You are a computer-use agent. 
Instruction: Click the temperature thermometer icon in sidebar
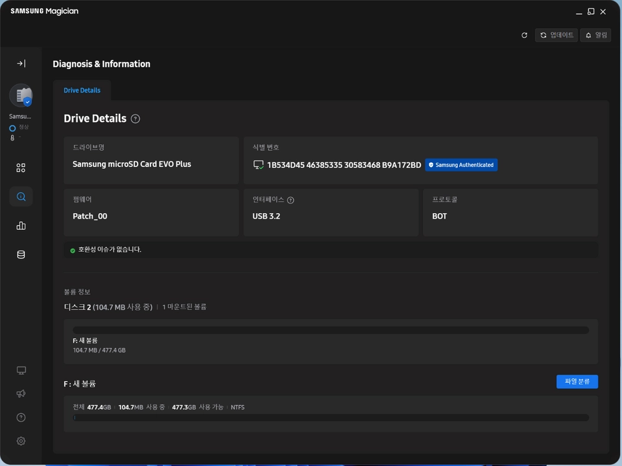tap(12, 138)
